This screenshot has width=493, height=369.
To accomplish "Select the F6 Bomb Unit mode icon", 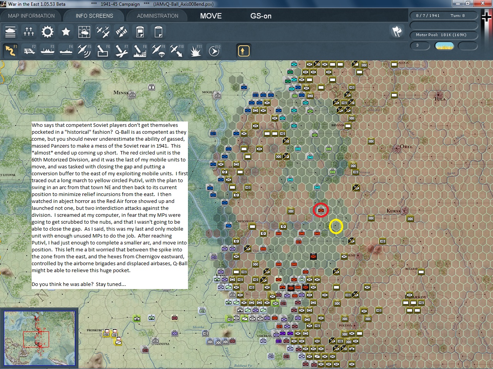I will pos(103,51).
